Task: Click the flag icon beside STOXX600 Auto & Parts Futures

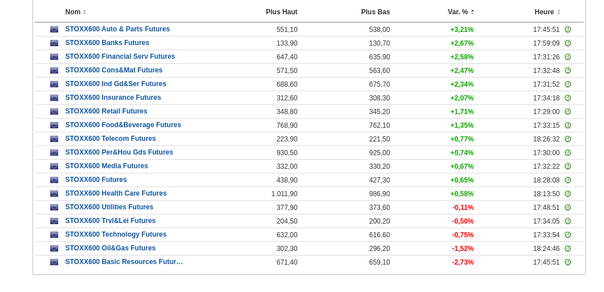Action: (x=54, y=30)
